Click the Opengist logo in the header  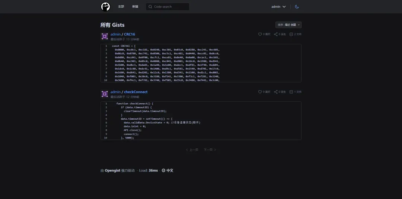[x=106, y=7]
